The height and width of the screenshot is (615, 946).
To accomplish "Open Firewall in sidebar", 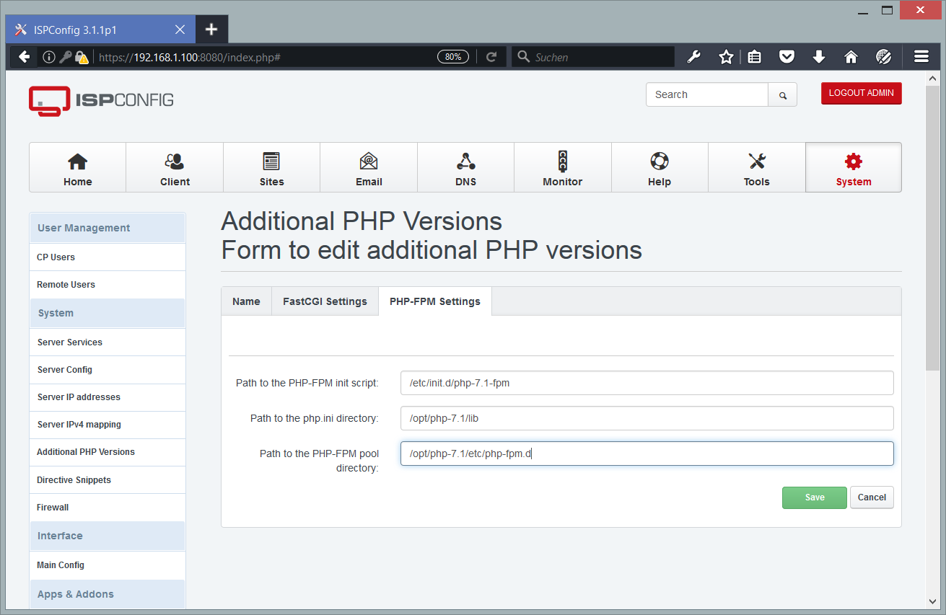I will click(x=108, y=508).
